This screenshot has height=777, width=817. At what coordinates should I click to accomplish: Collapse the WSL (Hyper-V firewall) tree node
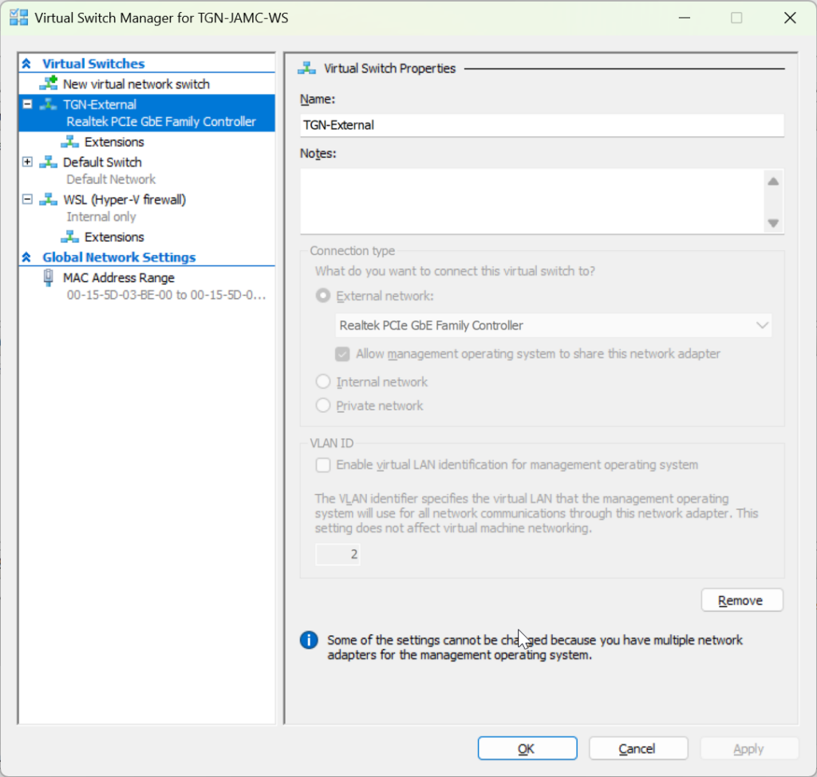click(x=28, y=199)
